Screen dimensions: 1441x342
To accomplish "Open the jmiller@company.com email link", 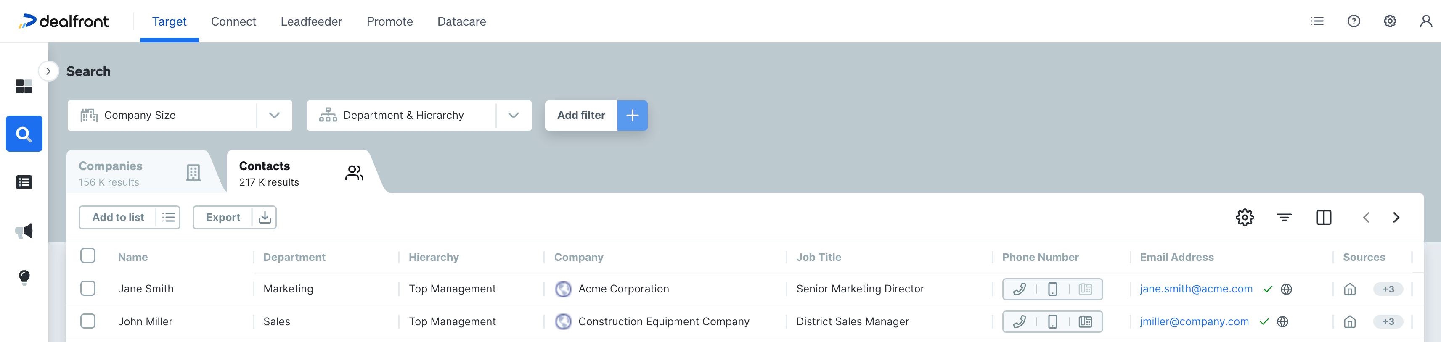I will [1194, 321].
